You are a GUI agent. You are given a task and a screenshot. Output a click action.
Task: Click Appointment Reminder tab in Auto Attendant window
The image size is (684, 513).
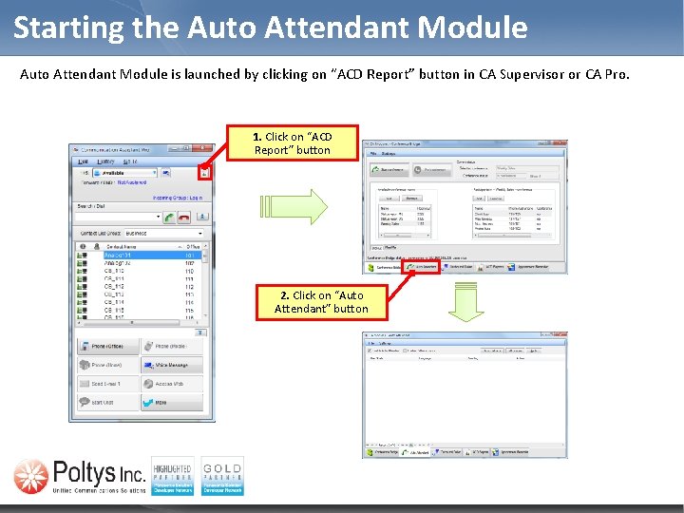pyautogui.click(x=510, y=452)
